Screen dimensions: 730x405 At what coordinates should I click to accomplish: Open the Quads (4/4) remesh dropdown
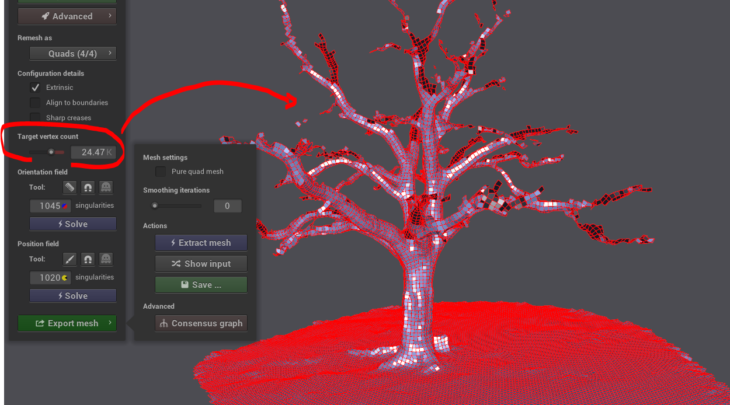(x=73, y=54)
